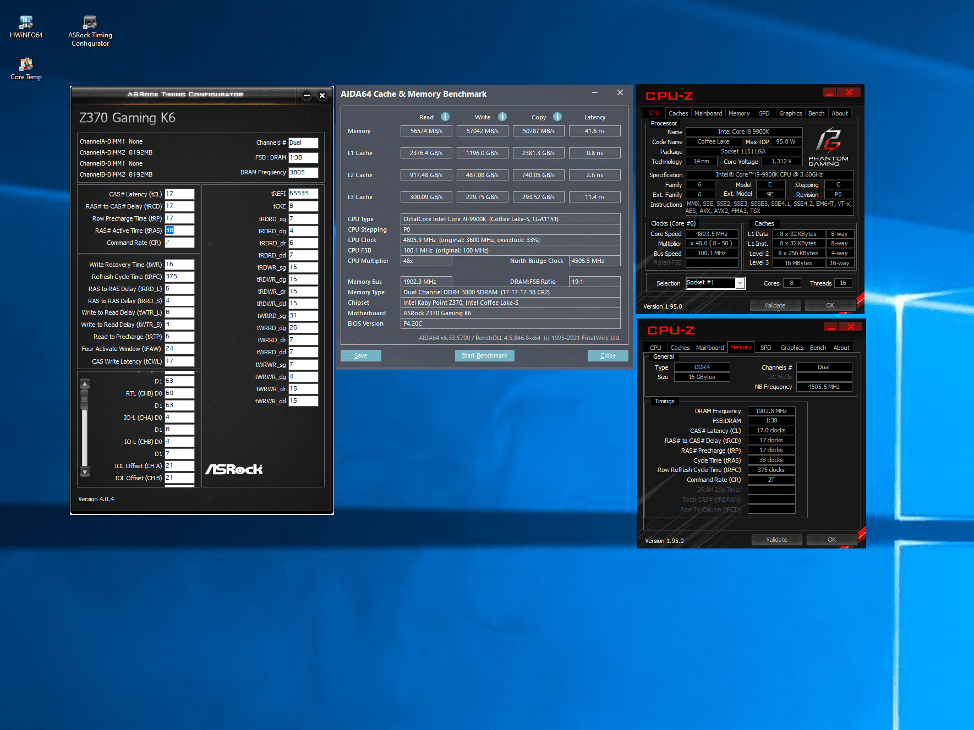The image size is (974, 730).
Task: Switch to Mainboard tab in upper CPU-Z
Action: point(708,113)
